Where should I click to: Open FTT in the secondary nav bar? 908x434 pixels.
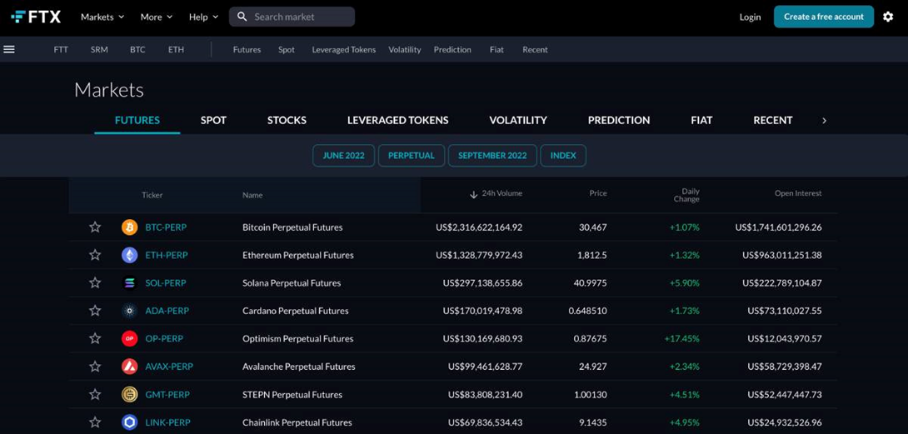point(61,50)
